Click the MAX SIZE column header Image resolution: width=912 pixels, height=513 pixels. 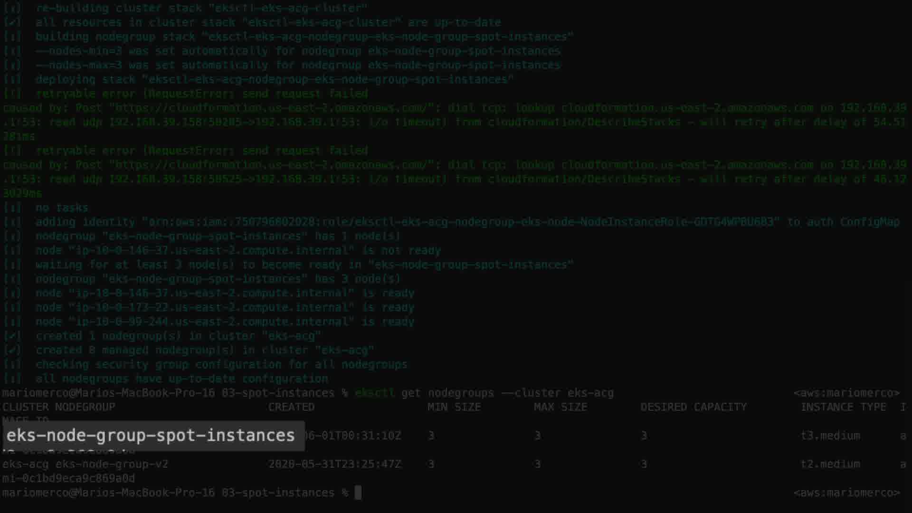[560, 407]
